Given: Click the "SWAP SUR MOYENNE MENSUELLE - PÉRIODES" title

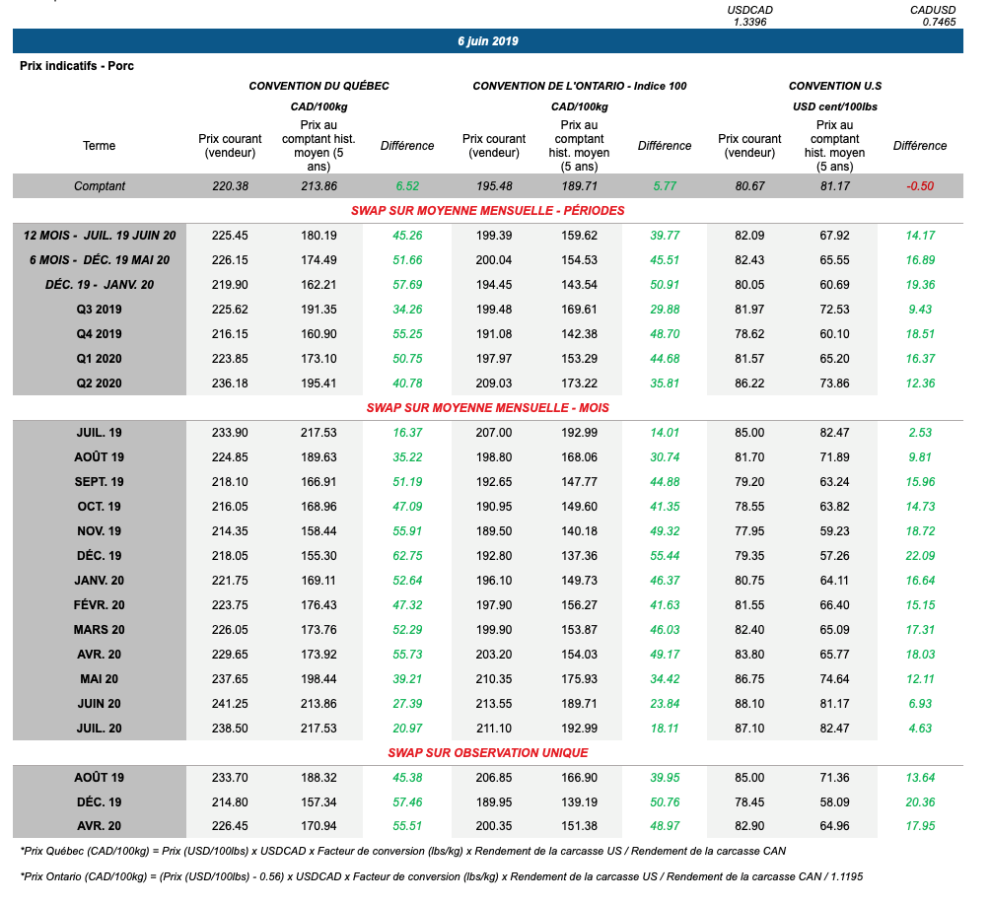Looking at the screenshot, I should 487,211.
